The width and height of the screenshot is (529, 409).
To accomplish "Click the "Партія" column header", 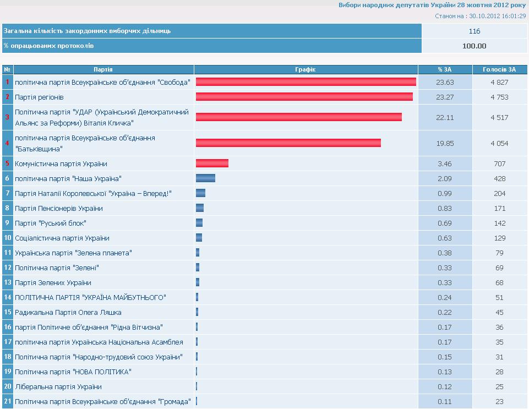I will coord(103,69).
